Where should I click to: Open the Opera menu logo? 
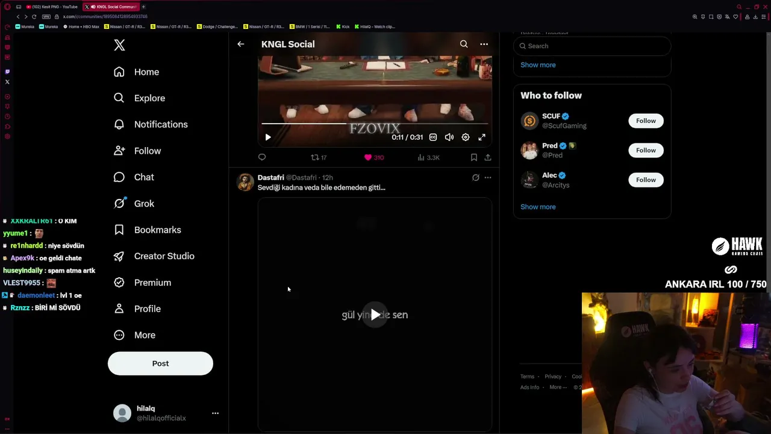tap(7, 7)
